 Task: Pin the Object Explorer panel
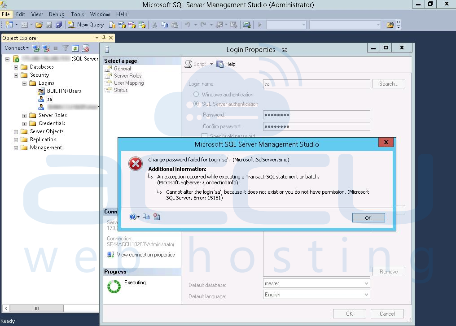(104, 38)
